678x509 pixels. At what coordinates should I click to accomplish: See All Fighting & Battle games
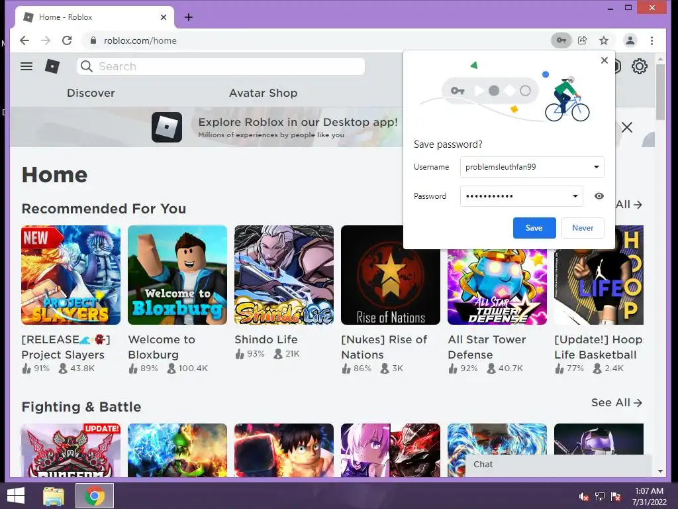tap(616, 402)
